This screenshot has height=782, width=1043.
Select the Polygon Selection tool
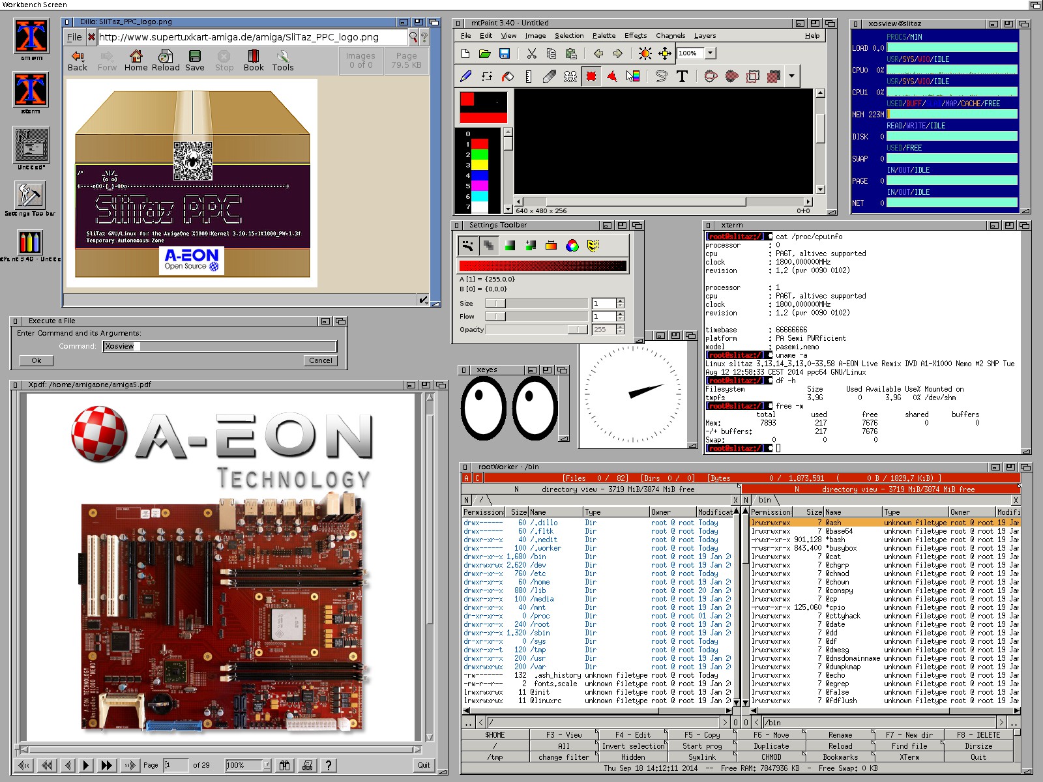[x=612, y=76]
